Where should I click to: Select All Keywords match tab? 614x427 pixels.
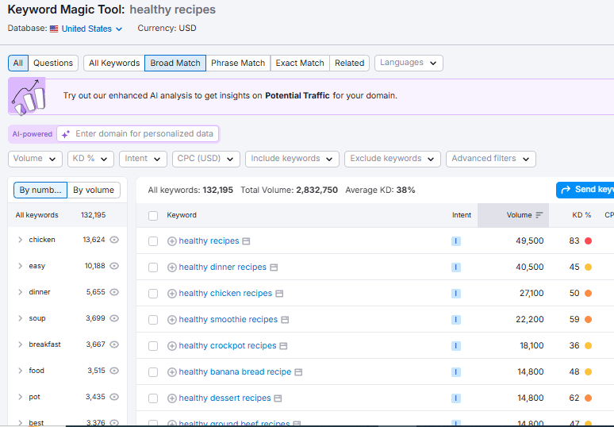point(114,63)
